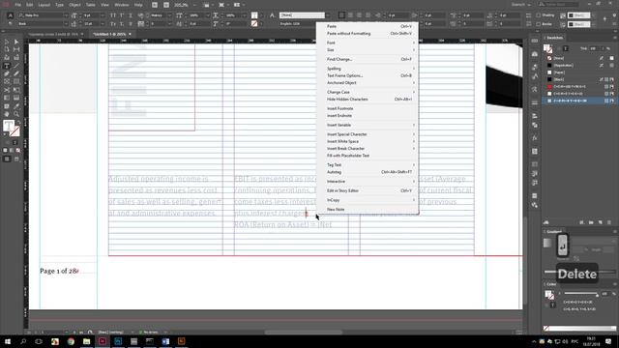This screenshot has height=348, width=619.
Task: Select the Free Transform tool
Action: click(16, 90)
